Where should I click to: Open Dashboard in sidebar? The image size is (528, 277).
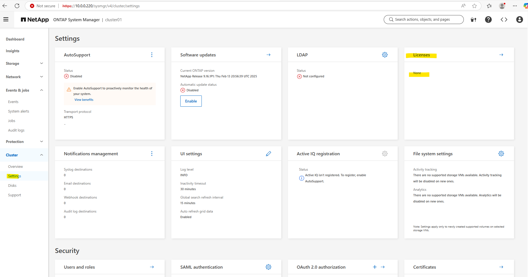[x=15, y=39]
